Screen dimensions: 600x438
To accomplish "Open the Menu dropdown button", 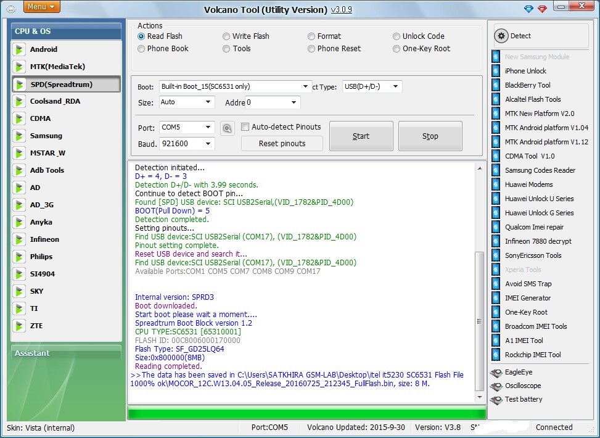I will 42,7.
